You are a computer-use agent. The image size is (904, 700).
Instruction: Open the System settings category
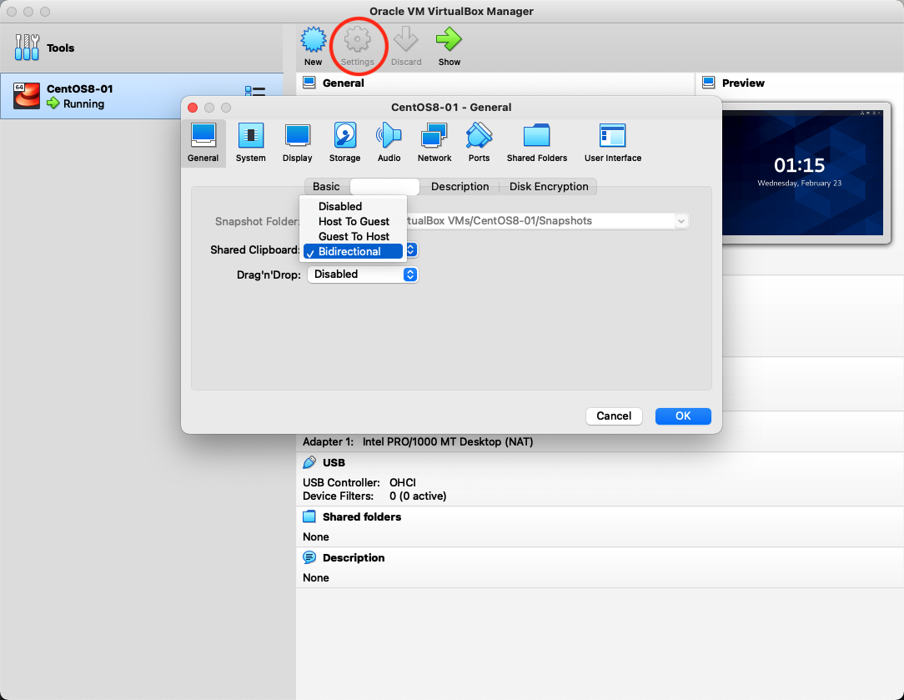pyautogui.click(x=251, y=143)
